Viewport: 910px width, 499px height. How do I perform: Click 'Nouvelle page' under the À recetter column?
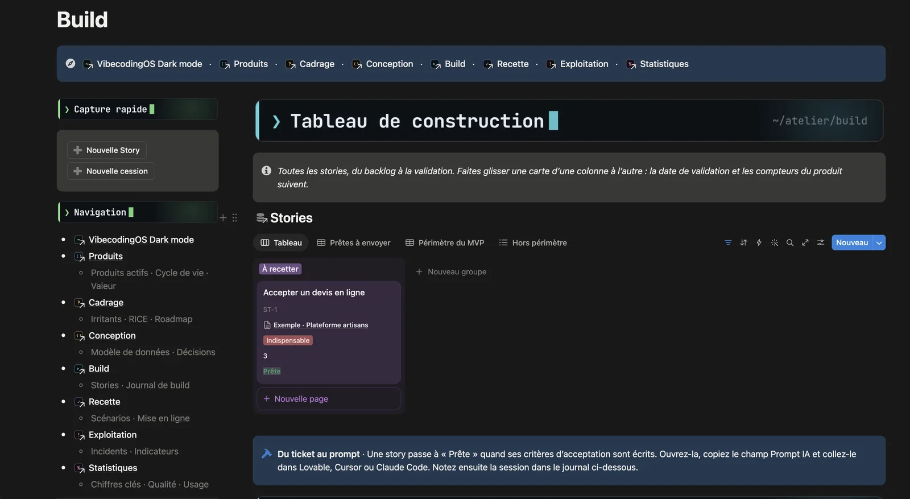(x=329, y=399)
